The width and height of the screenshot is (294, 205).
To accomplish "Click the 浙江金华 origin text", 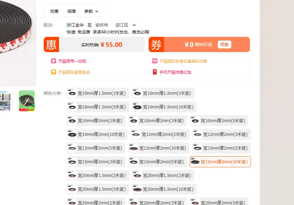I will 75,25.
